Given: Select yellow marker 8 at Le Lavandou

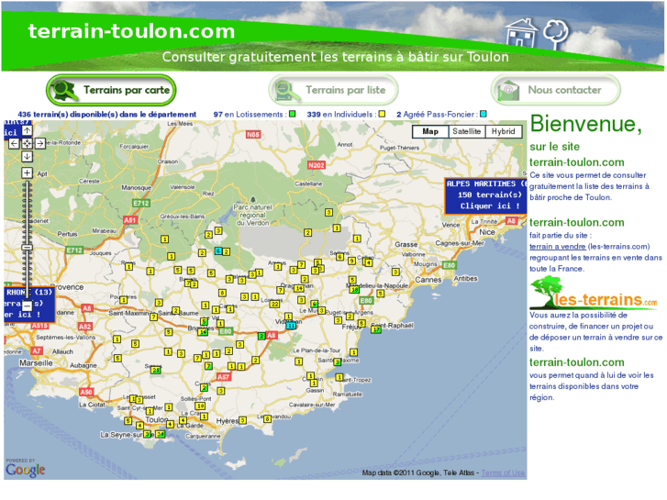Looking at the screenshot, I should 267,419.
